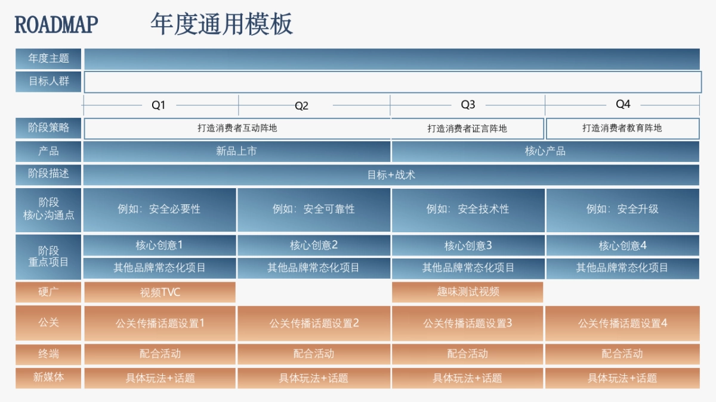Select the 年度通用模板 heading
Viewport: 716px width, 402px height.
pos(221,25)
